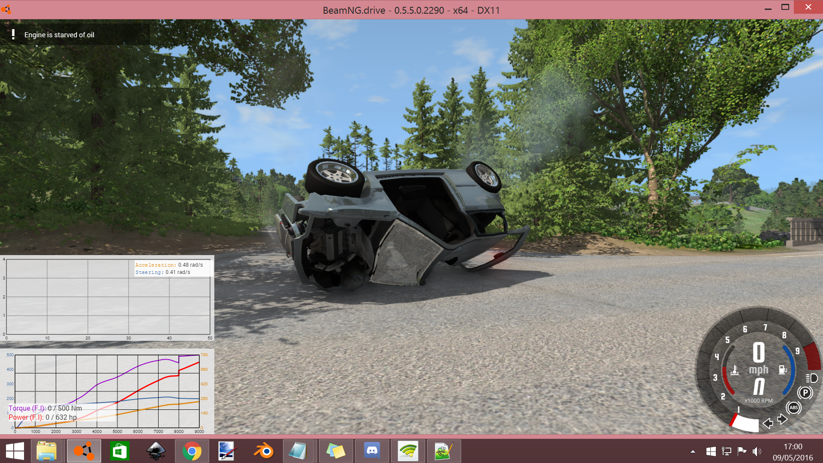Click the headlight indicator on the tachometer
This screenshot has height=463, width=823.
(x=812, y=378)
